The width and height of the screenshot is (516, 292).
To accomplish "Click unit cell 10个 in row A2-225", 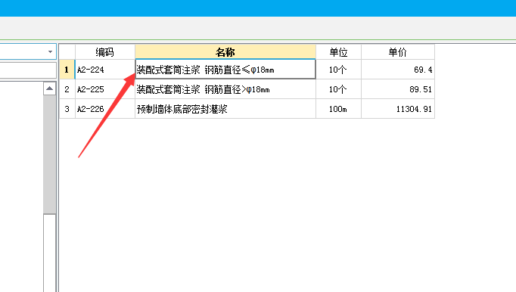I will [338, 89].
